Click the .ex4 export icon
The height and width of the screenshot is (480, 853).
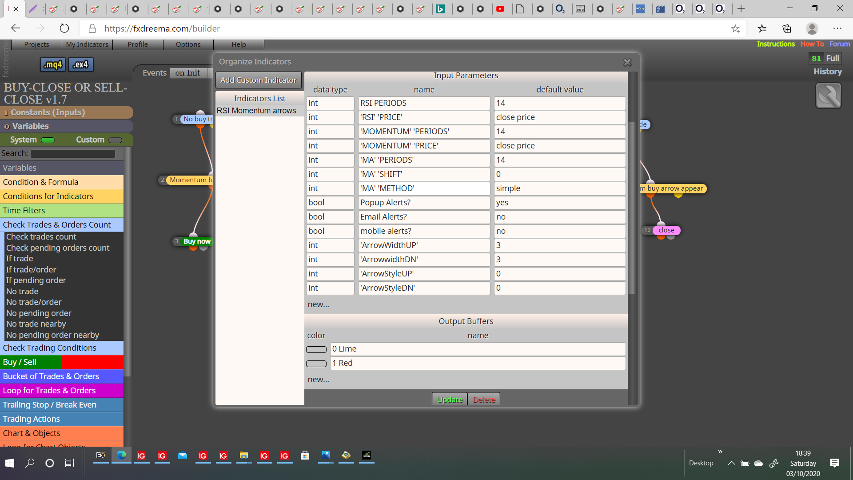(80, 64)
